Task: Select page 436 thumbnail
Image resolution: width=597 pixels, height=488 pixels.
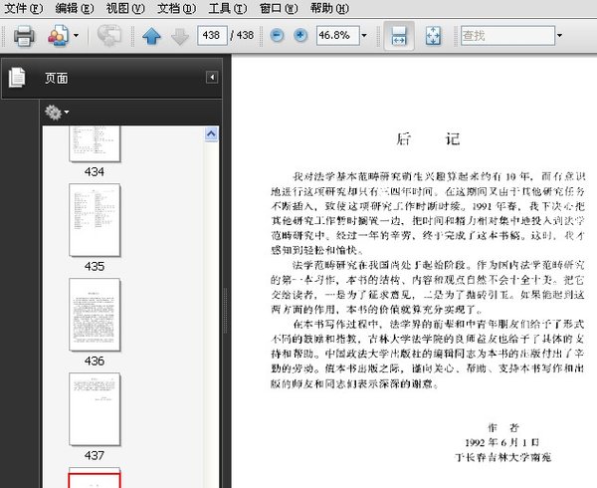Action: point(95,314)
